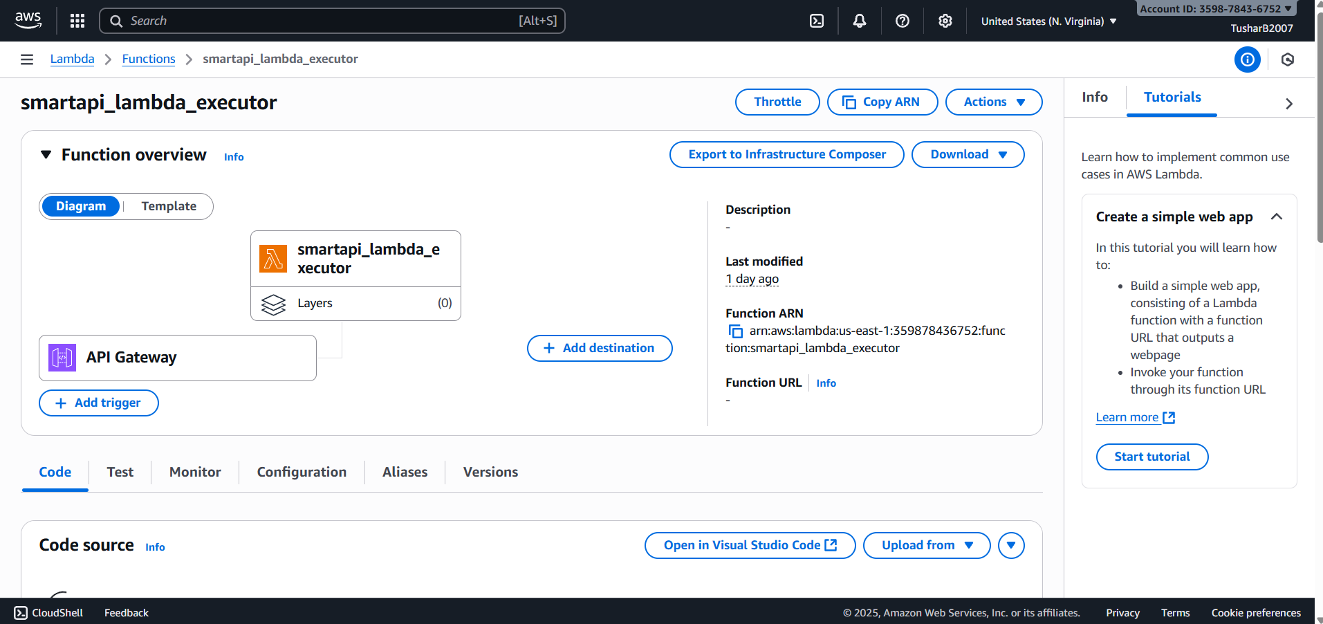Go to Functions breadcrumb link
This screenshot has height=624, width=1323.
click(x=149, y=59)
